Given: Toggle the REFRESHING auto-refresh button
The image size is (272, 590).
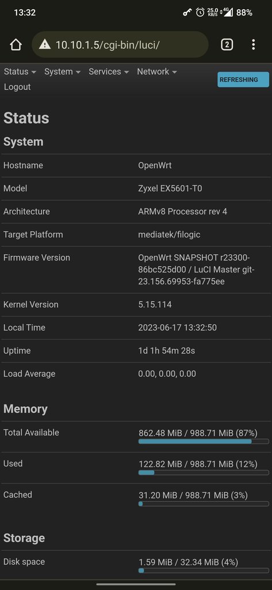Looking at the screenshot, I should point(243,80).
